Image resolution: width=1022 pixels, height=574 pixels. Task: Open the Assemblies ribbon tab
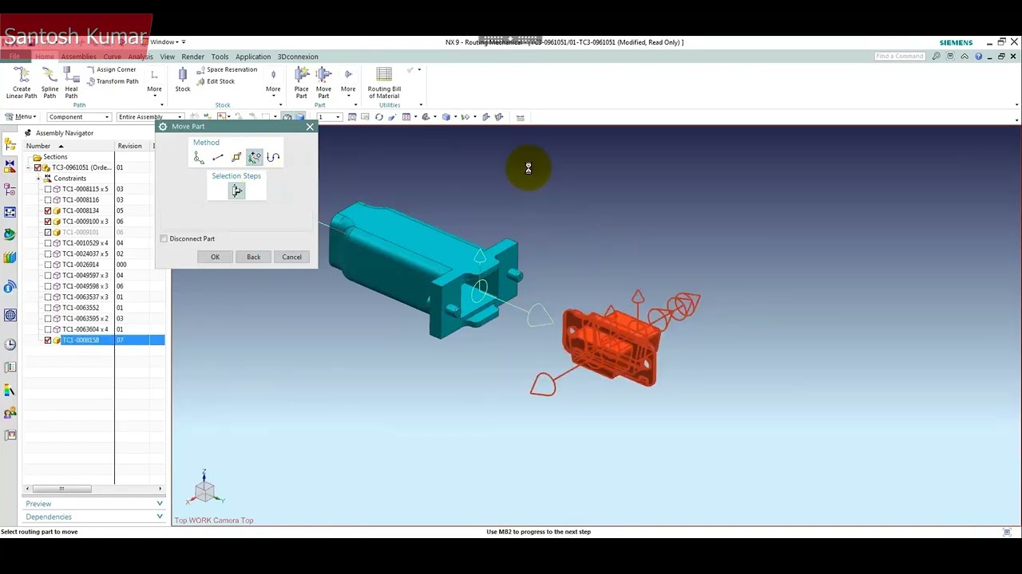(x=78, y=57)
